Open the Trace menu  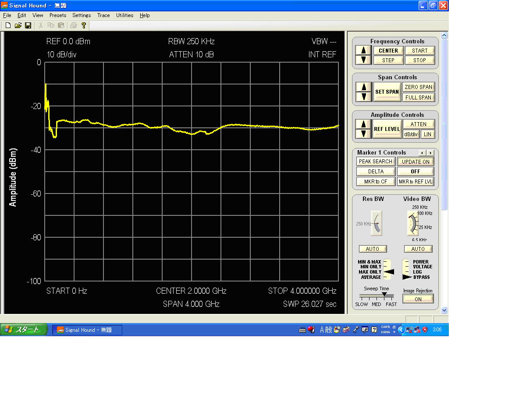pos(103,15)
